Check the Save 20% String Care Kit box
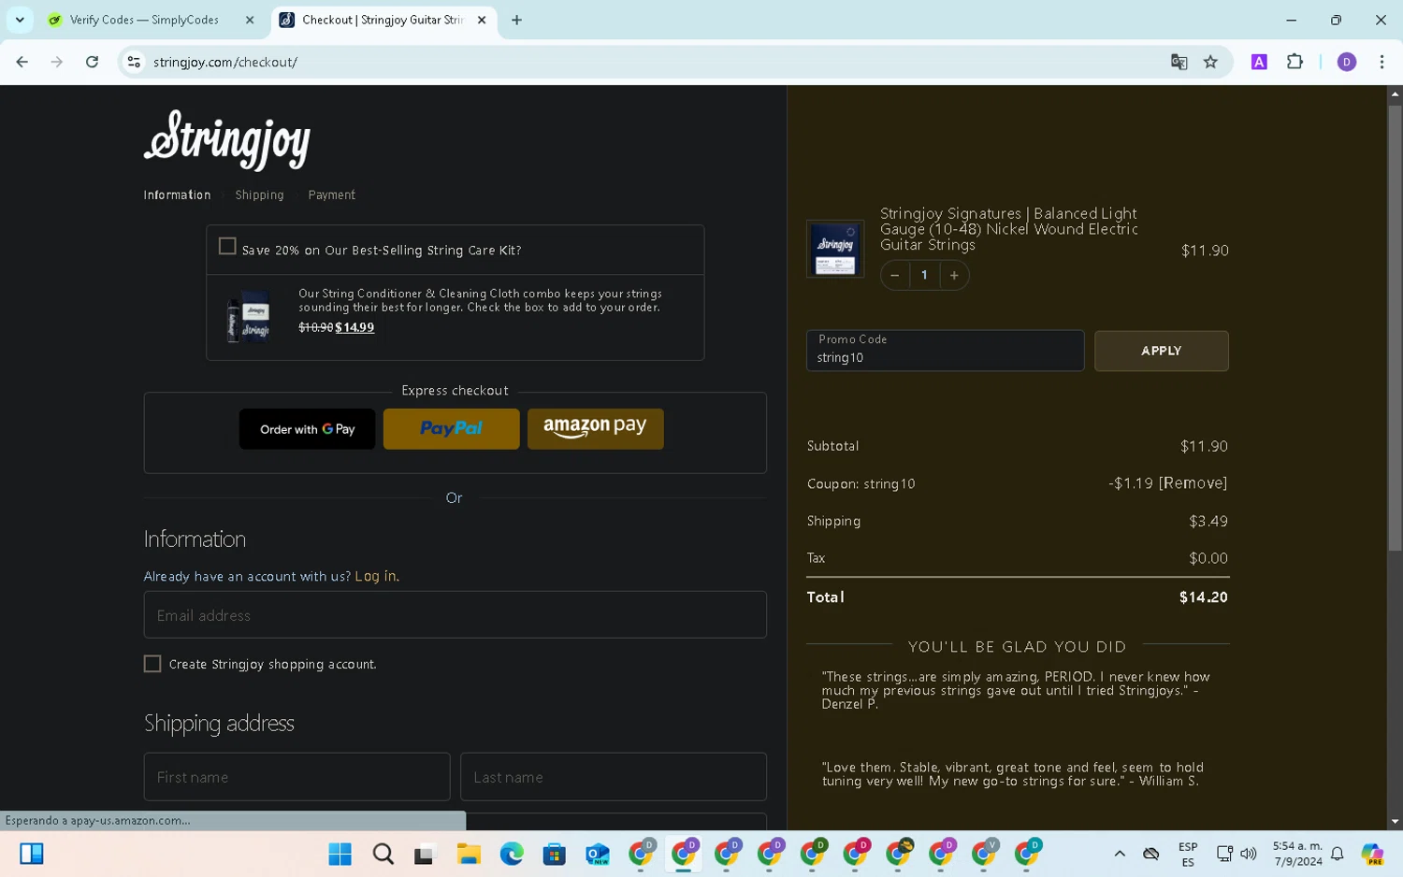Viewport: 1403px width, 877px height. [227, 246]
